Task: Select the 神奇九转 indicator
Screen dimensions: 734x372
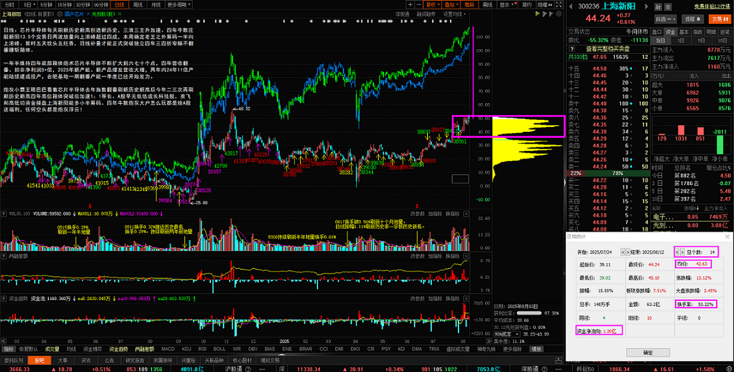Action: click(x=486, y=349)
